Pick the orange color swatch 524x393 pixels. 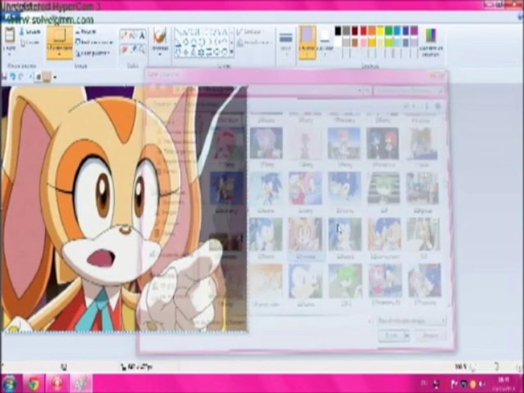click(x=372, y=31)
